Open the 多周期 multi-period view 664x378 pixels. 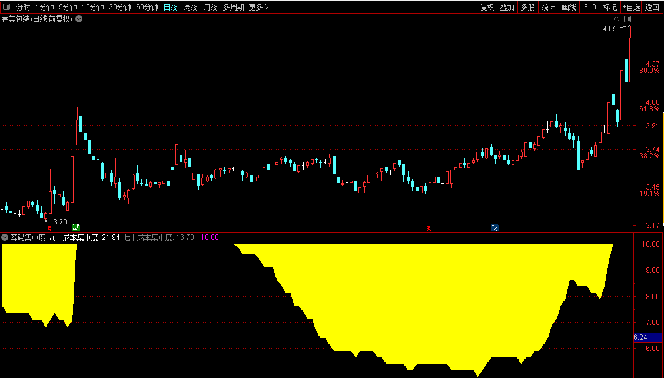pos(233,7)
